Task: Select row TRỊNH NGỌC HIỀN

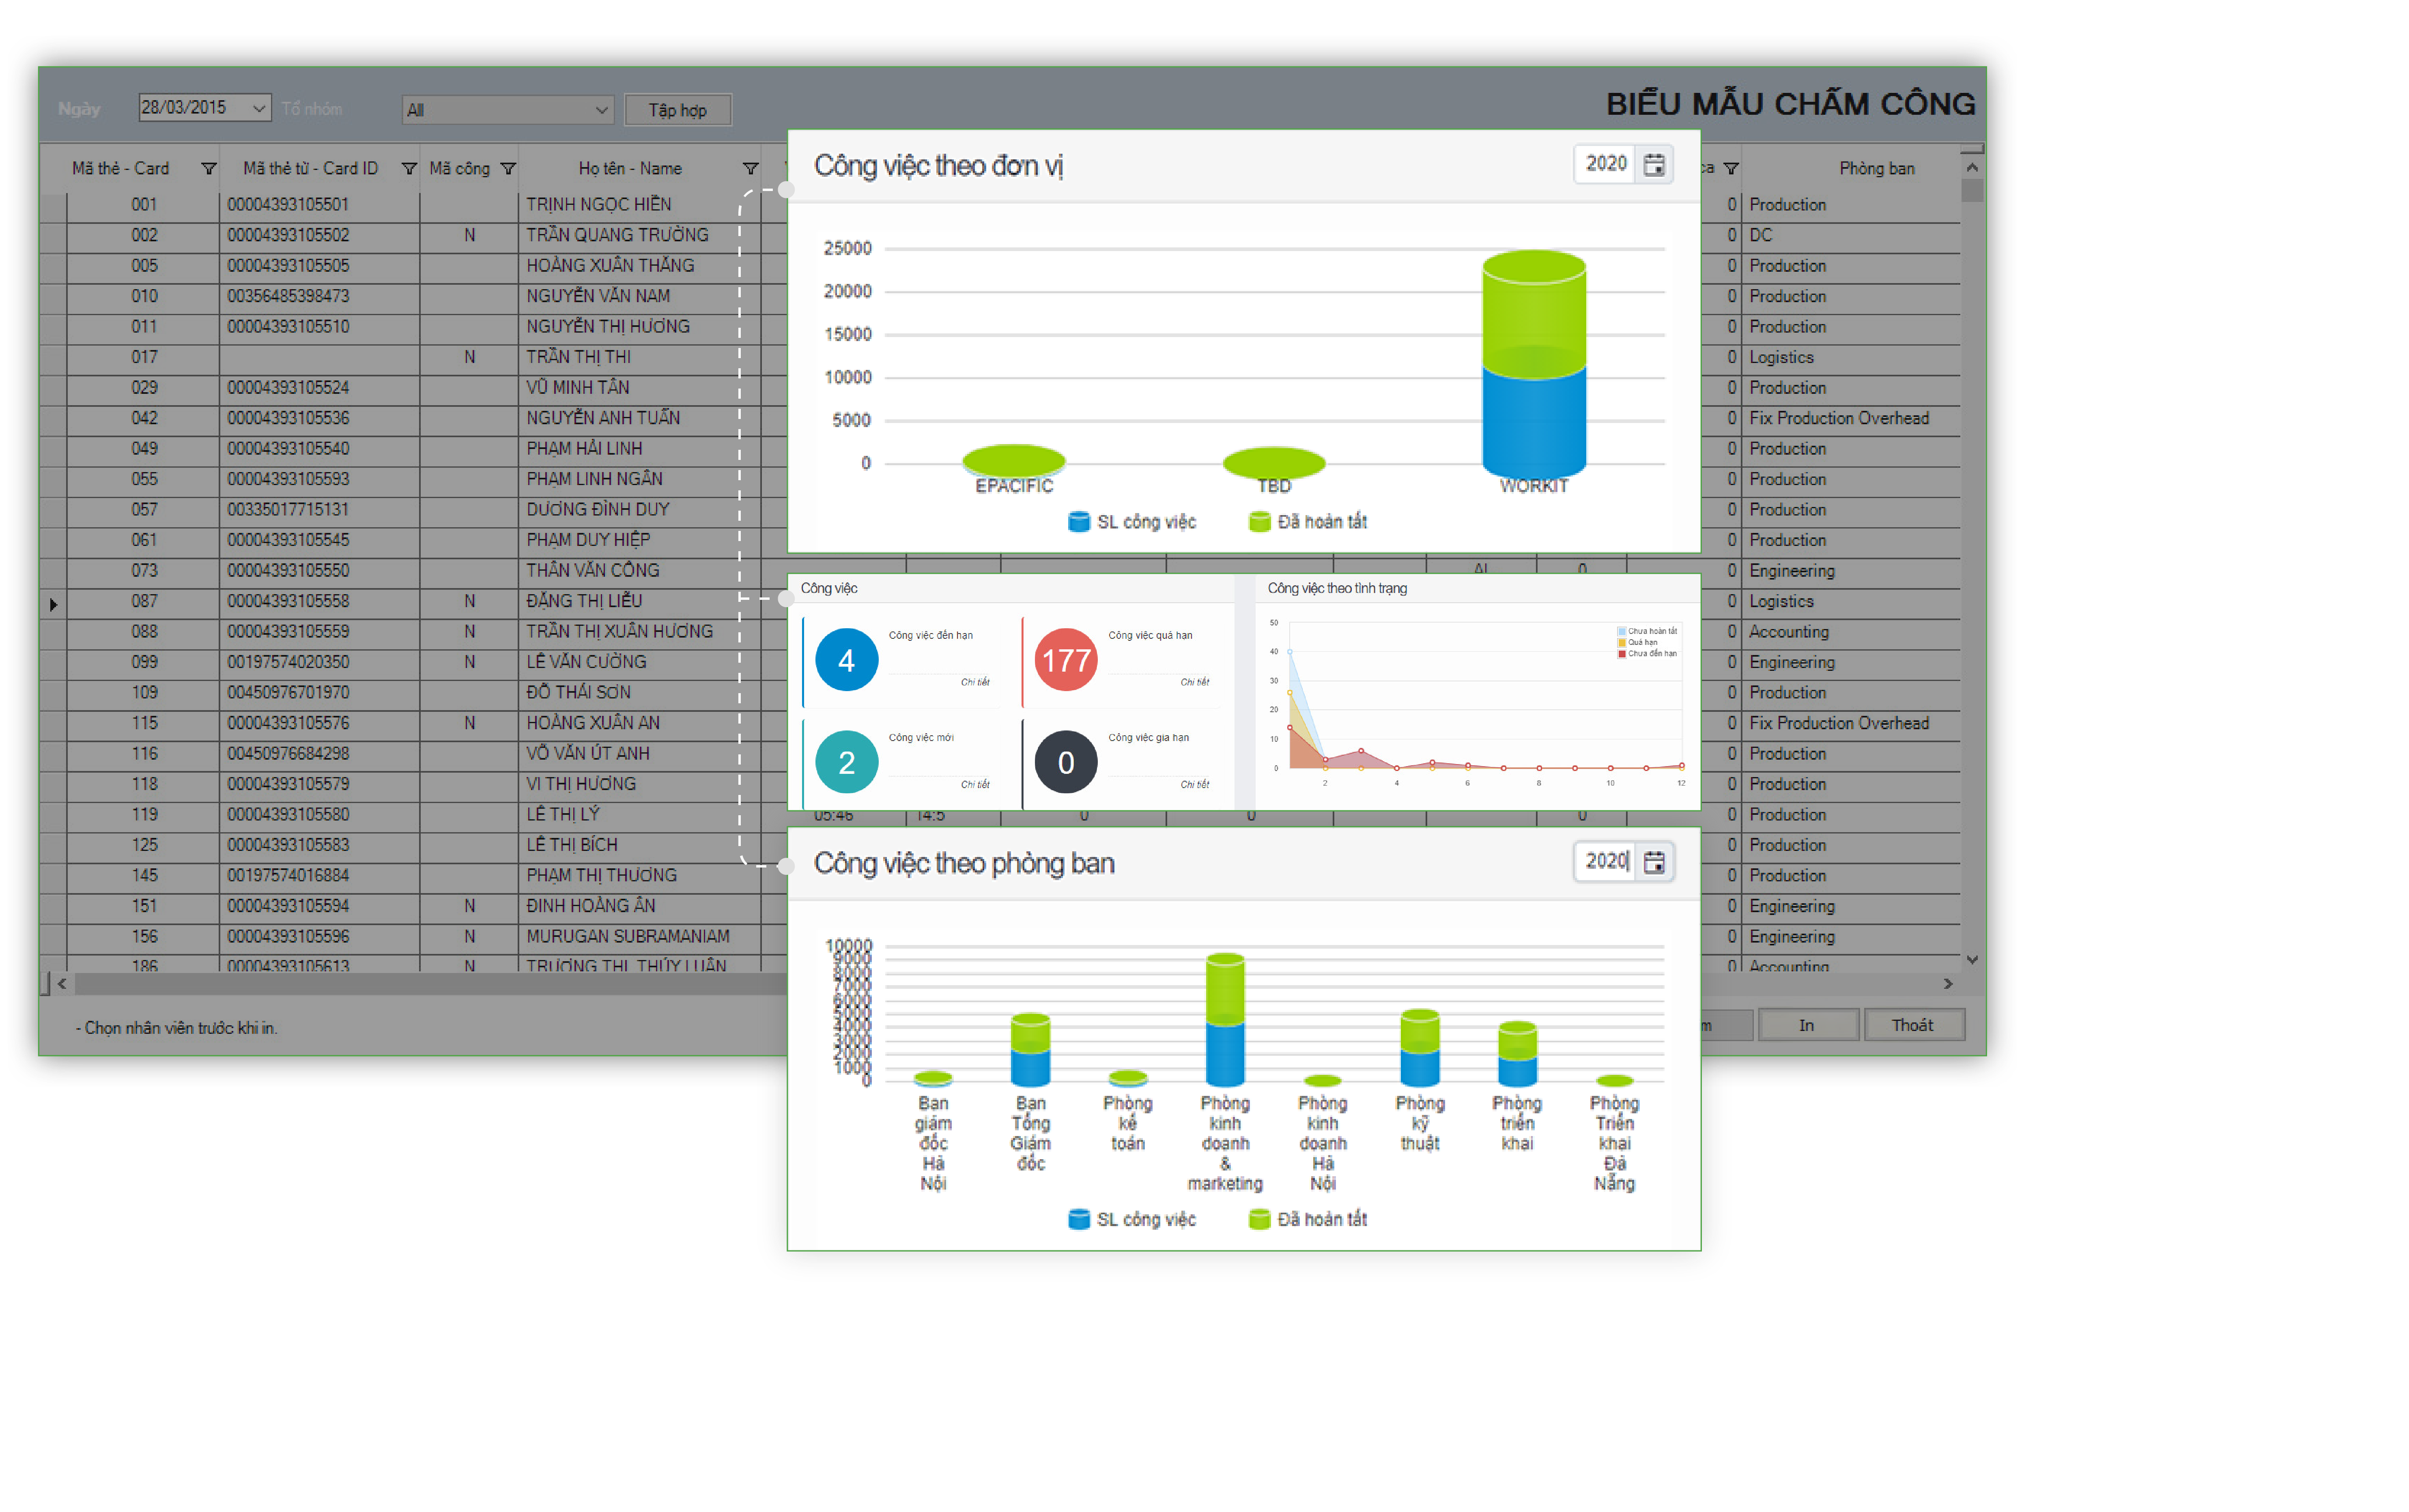Action: click(599, 204)
